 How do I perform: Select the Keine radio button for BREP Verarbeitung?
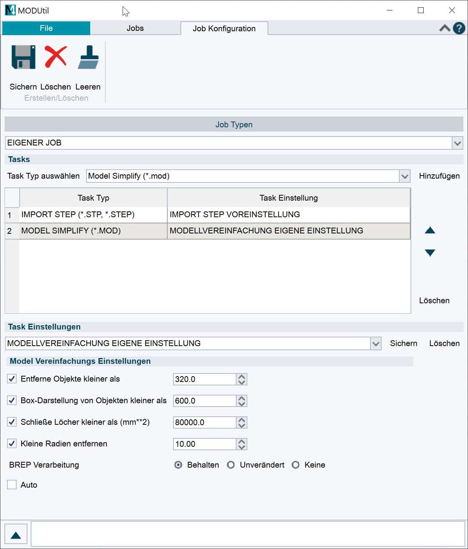tap(296, 465)
